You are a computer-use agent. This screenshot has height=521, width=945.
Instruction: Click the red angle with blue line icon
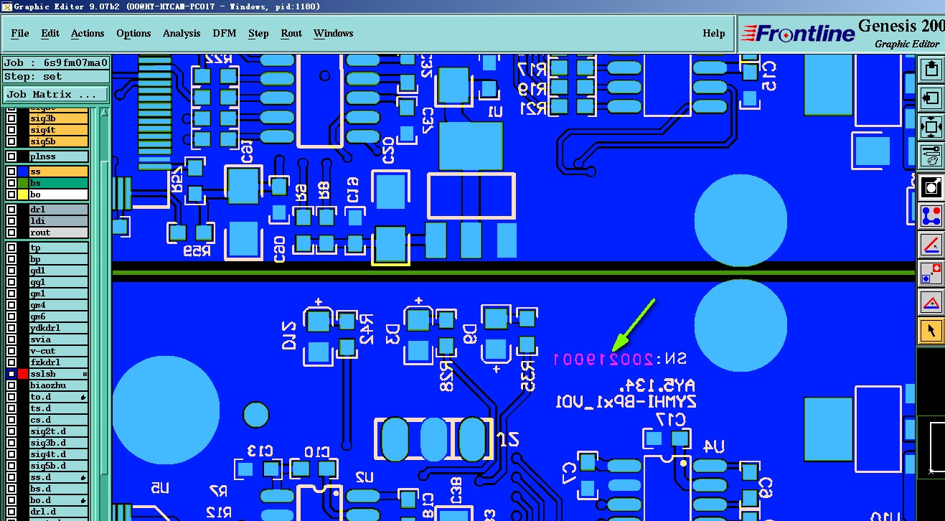coord(931,245)
